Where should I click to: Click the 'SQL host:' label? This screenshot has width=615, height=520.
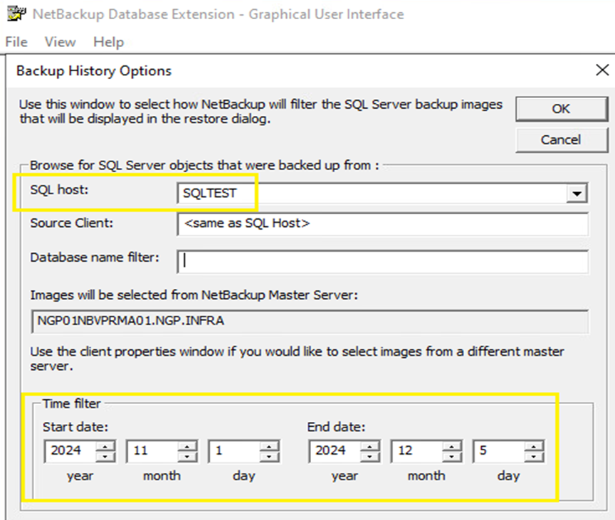pyautogui.click(x=60, y=190)
